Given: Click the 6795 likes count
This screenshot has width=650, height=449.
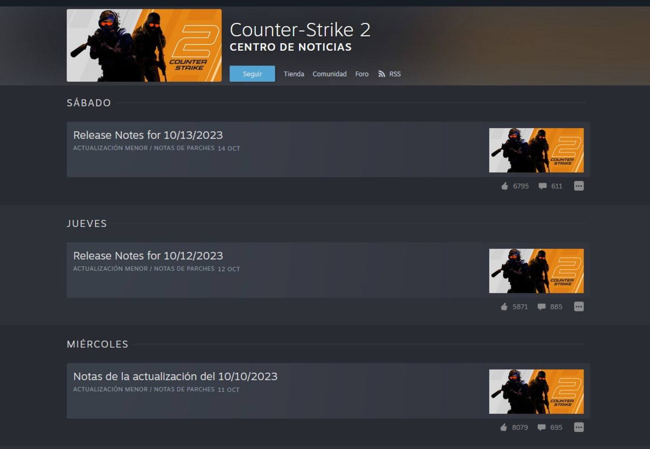Looking at the screenshot, I should pos(520,186).
